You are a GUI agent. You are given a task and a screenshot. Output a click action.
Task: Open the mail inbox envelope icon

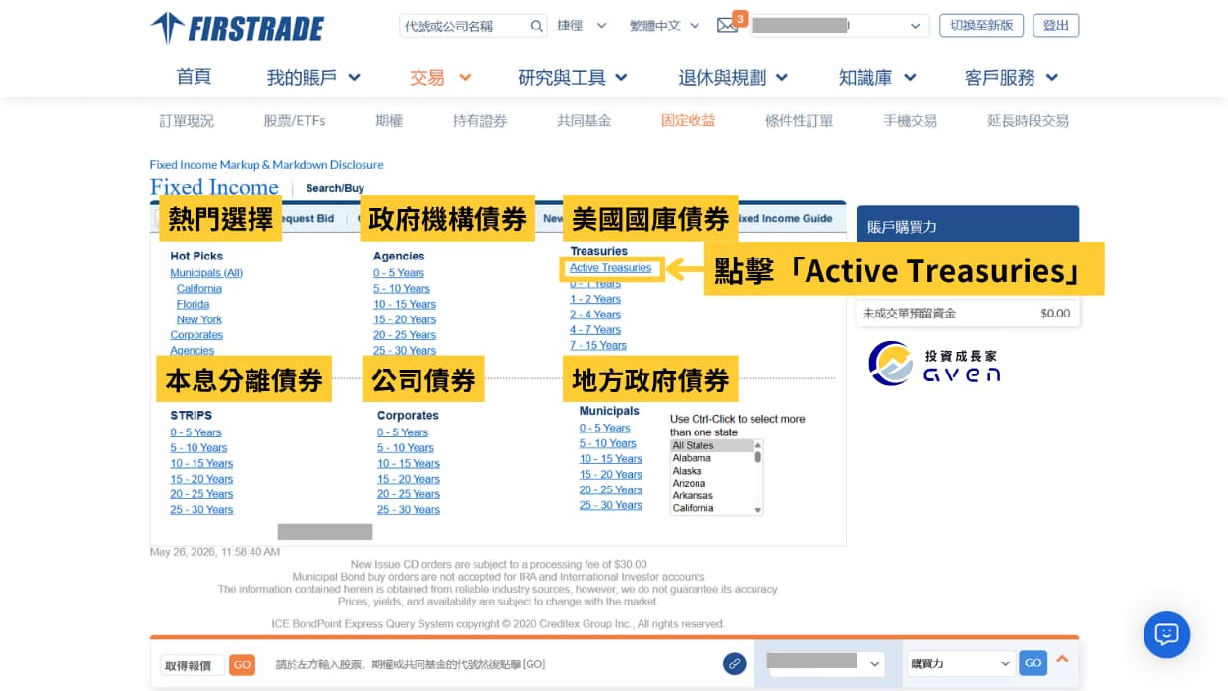(x=727, y=26)
